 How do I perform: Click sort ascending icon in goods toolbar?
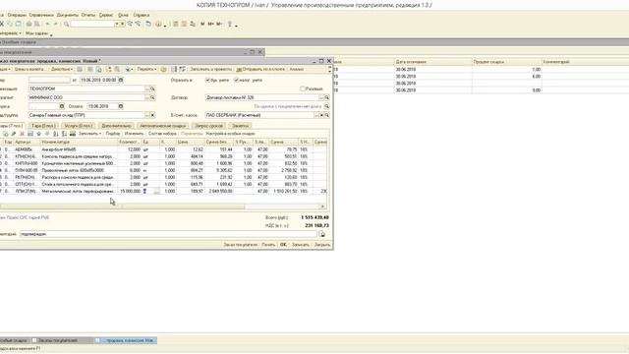[56, 134]
